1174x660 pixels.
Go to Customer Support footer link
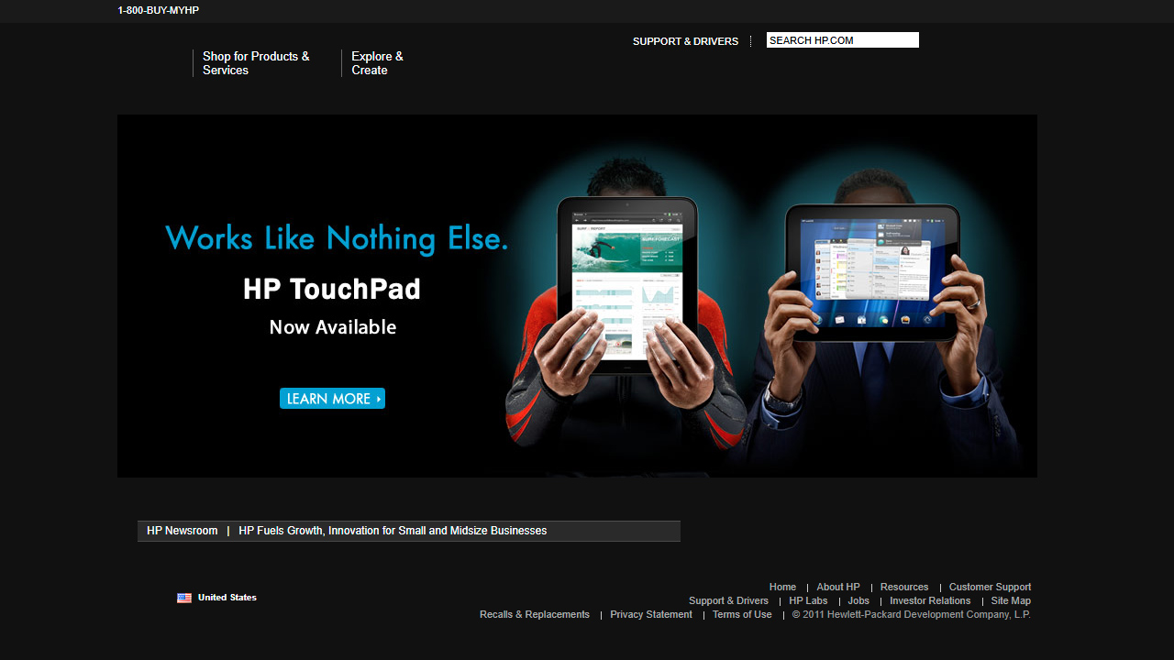[990, 587]
